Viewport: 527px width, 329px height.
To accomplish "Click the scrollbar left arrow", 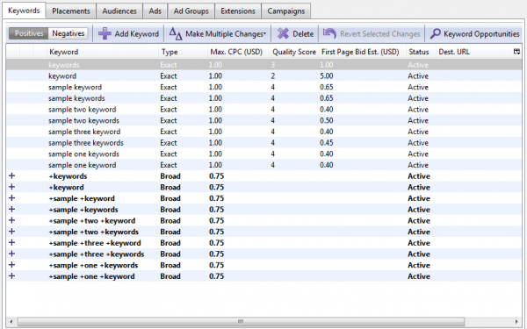I will [11, 321].
